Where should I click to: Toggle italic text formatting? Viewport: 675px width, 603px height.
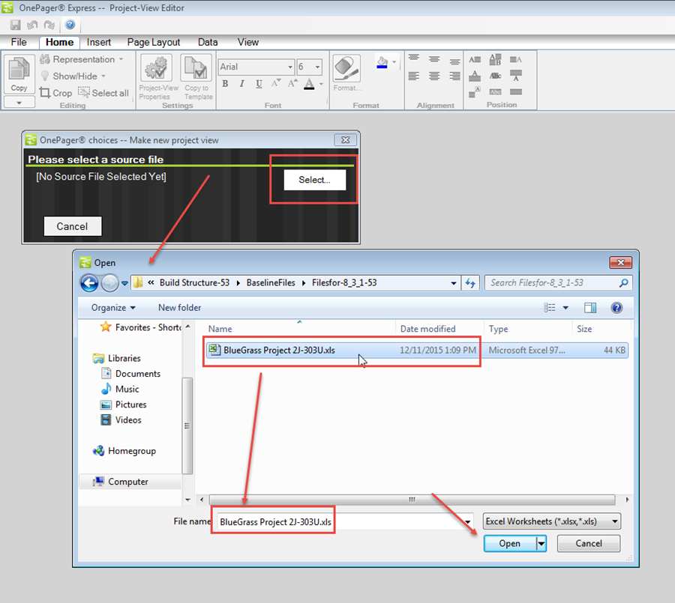[x=241, y=84]
